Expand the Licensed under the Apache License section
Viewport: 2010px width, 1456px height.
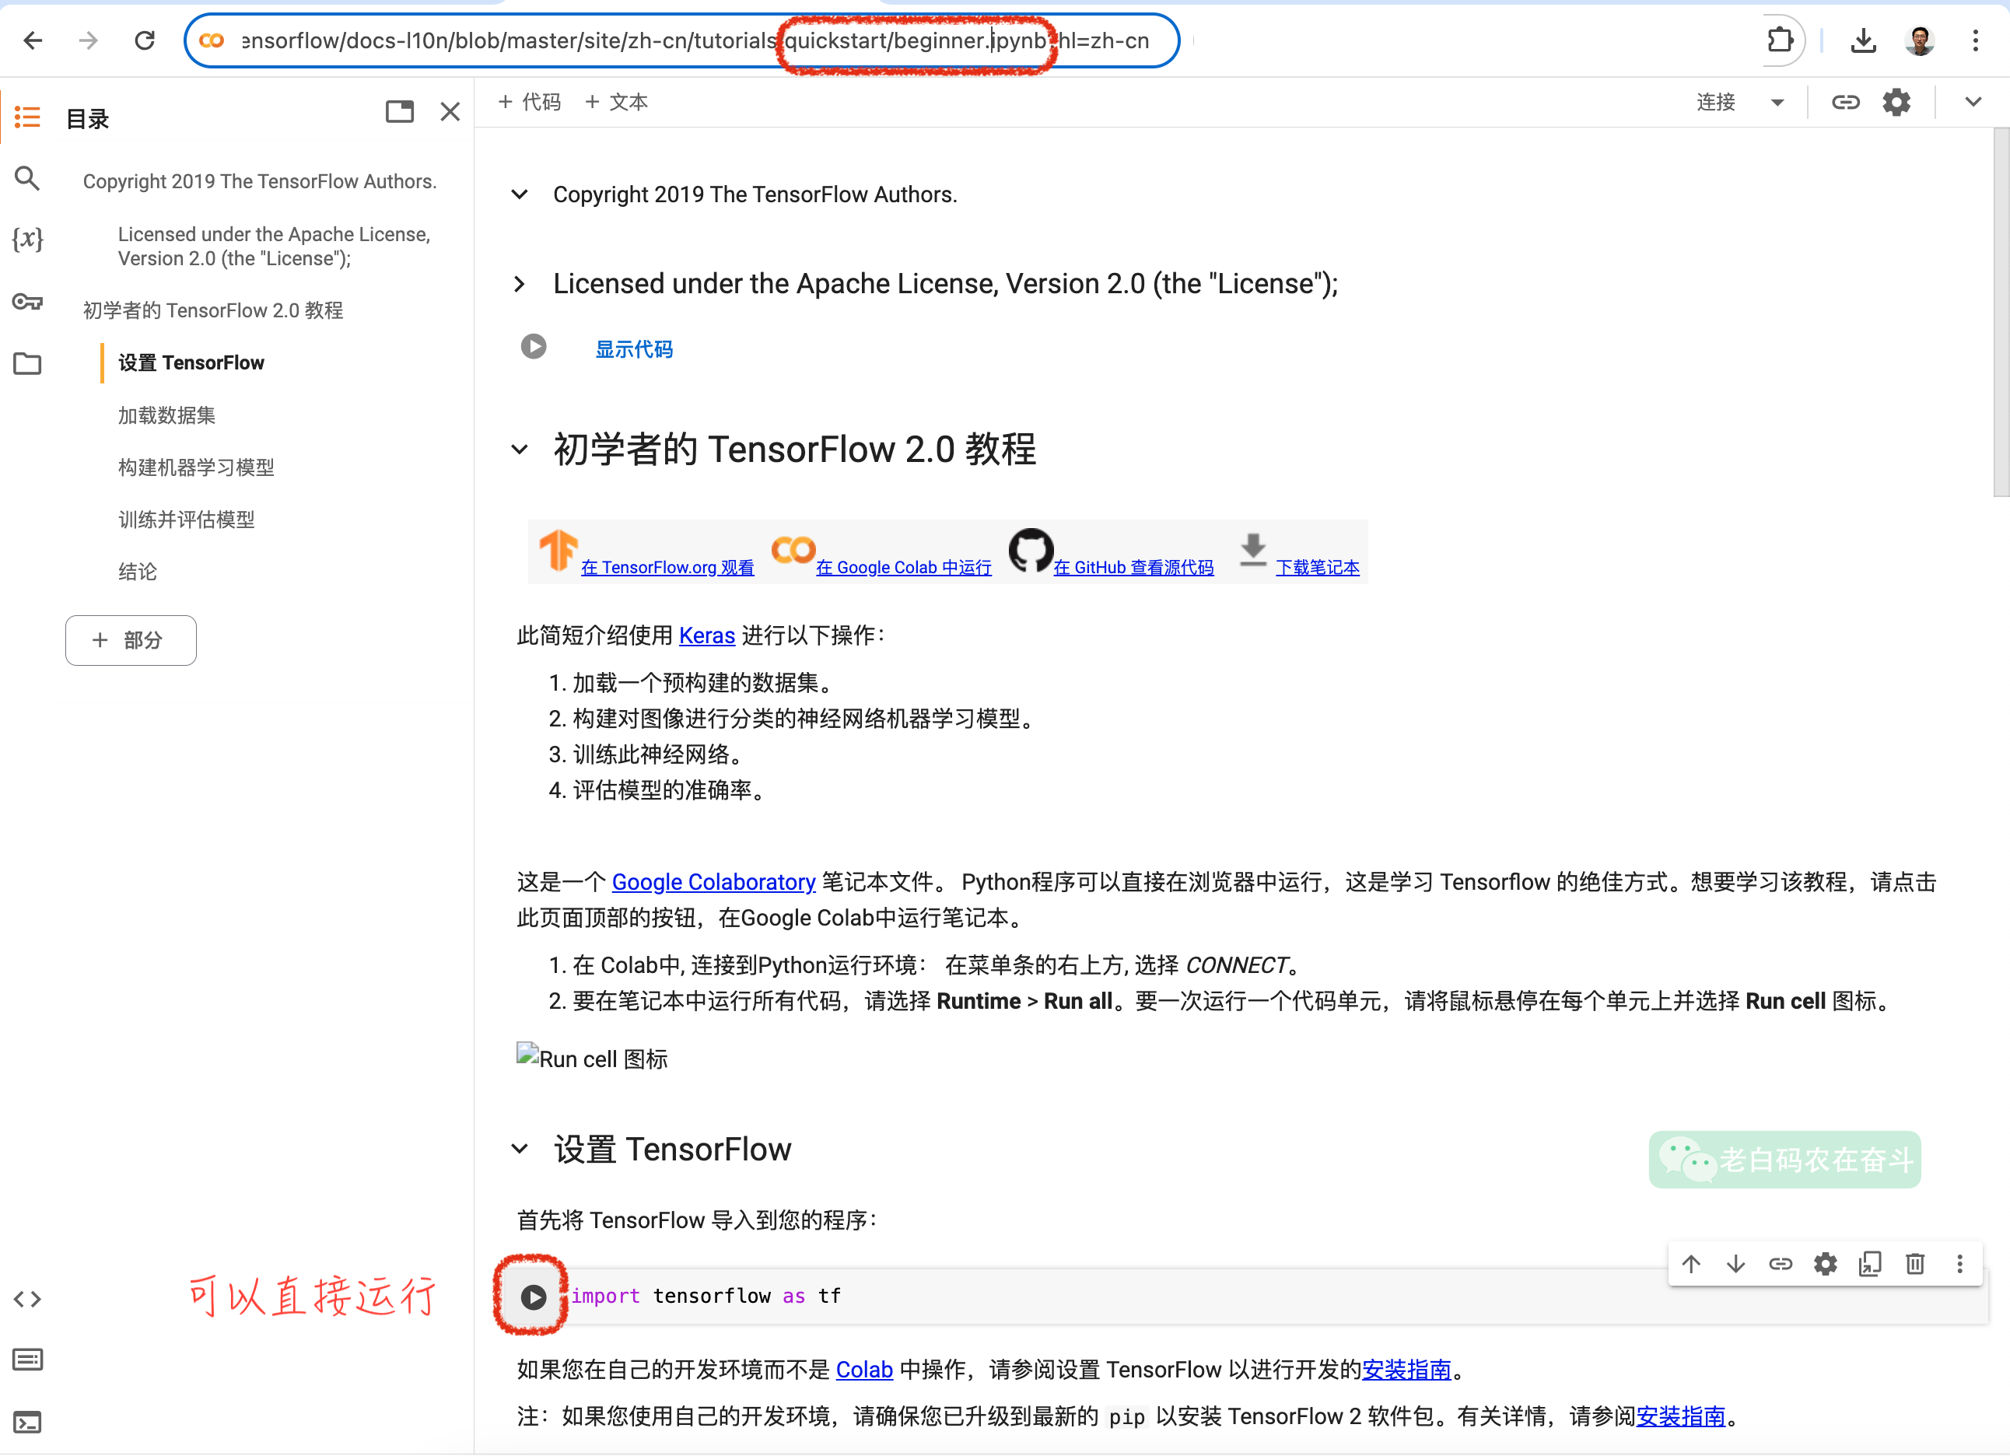(520, 284)
